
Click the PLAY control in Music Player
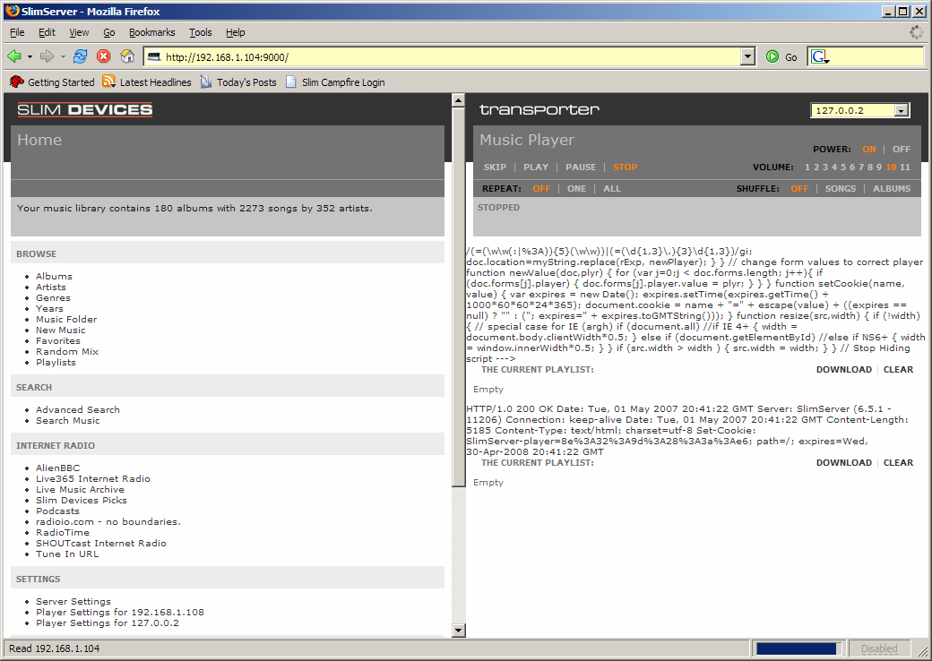click(536, 167)
